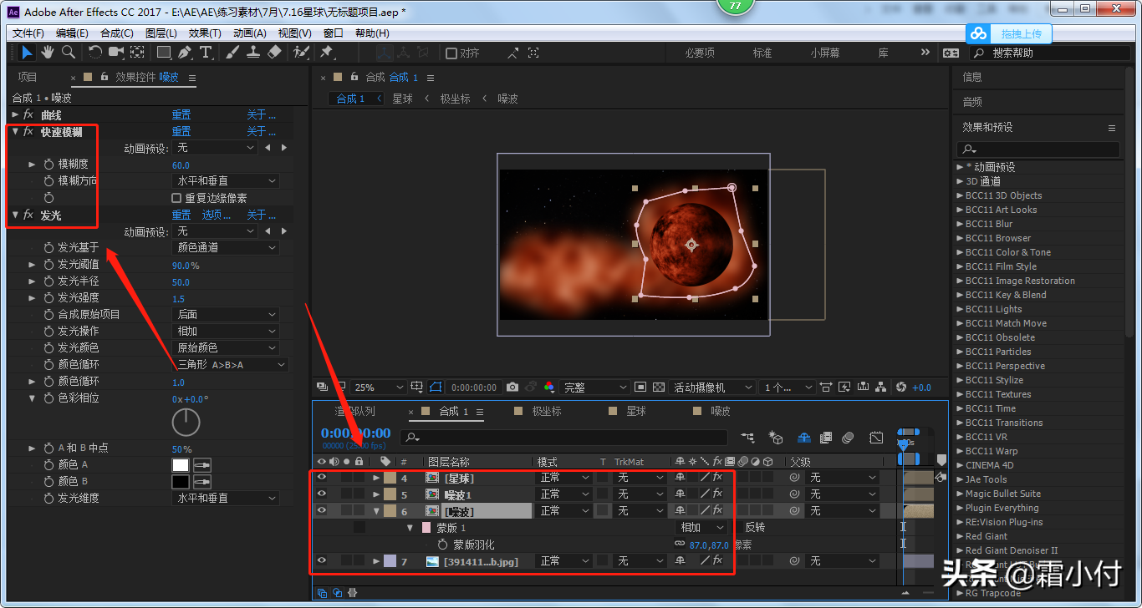Click 选项 for the 发光 effect
Viewport: 1142px width, 608px height.
click(x=216, y=215)
